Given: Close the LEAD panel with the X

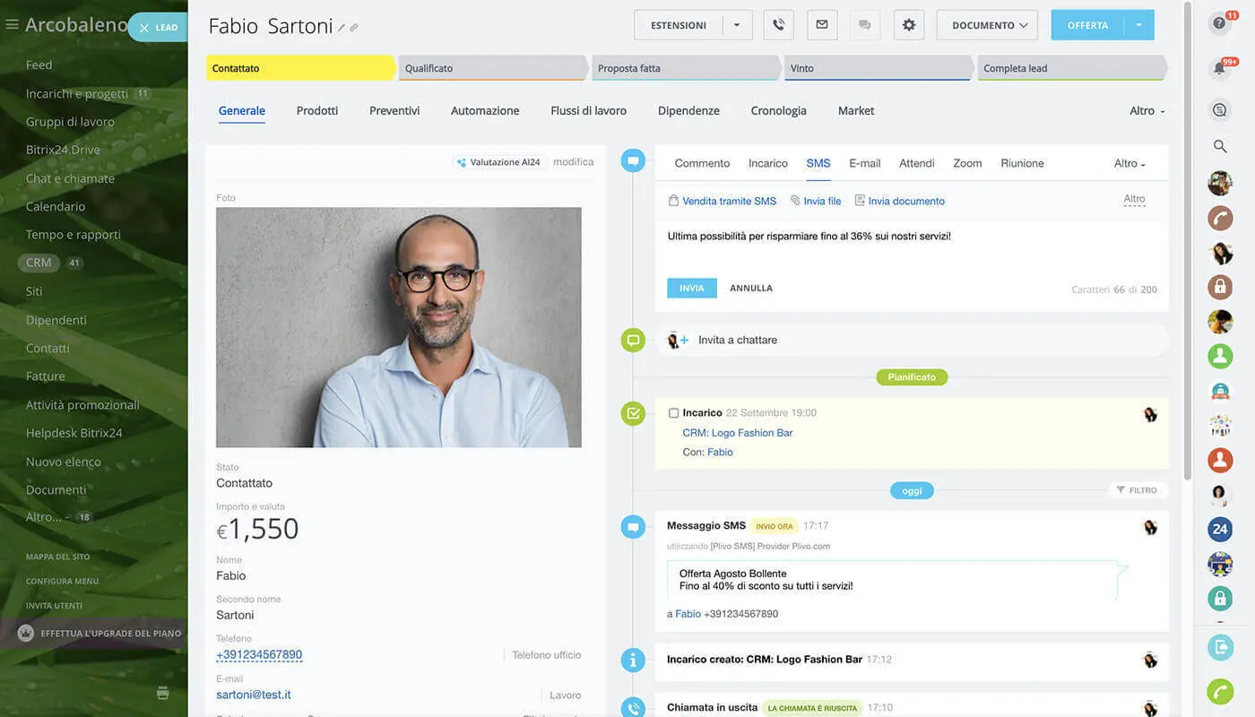Looking at the screenshot, I should tap(144, 28).
